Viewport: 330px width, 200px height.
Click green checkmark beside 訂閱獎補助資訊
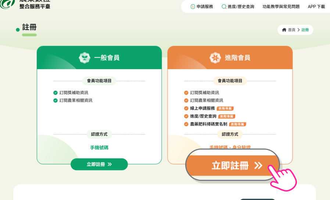tap(55, 93)
